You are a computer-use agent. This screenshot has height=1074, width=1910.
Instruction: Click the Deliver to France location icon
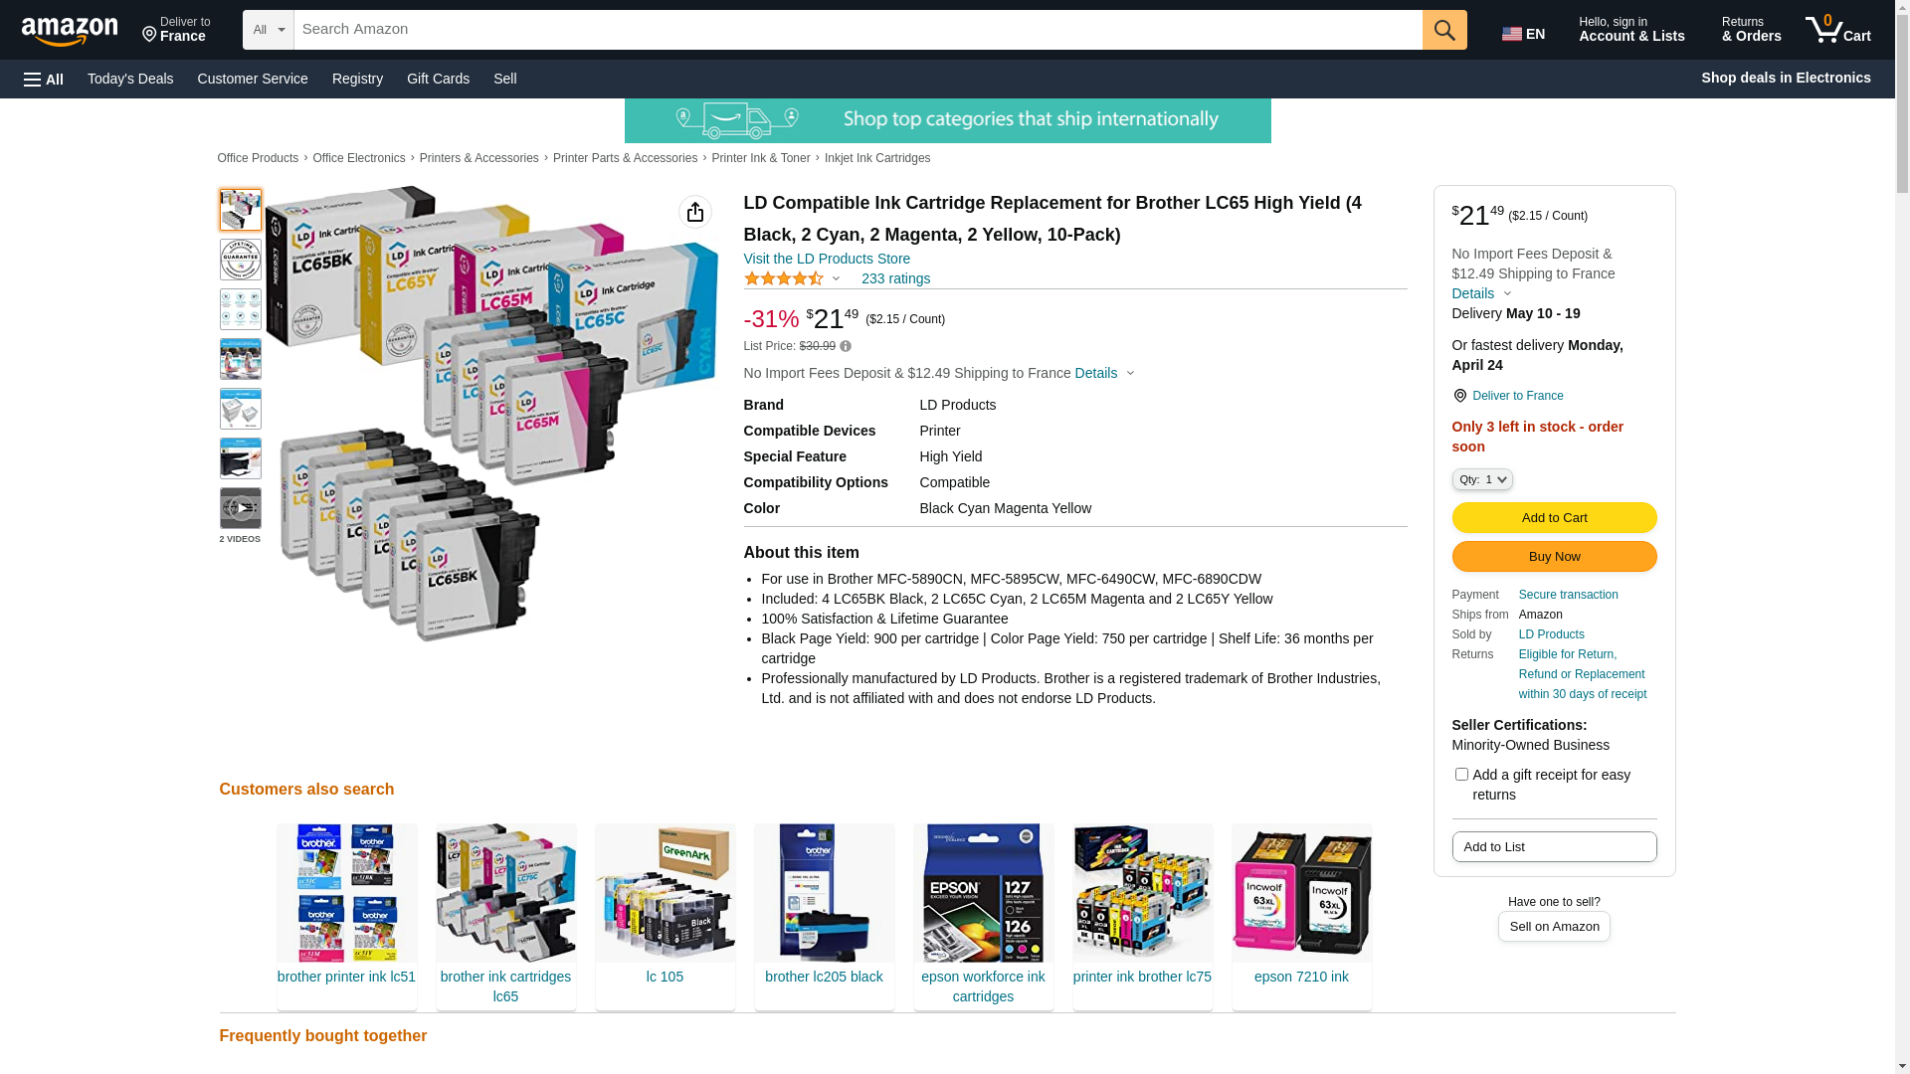tap(1459, 396)
